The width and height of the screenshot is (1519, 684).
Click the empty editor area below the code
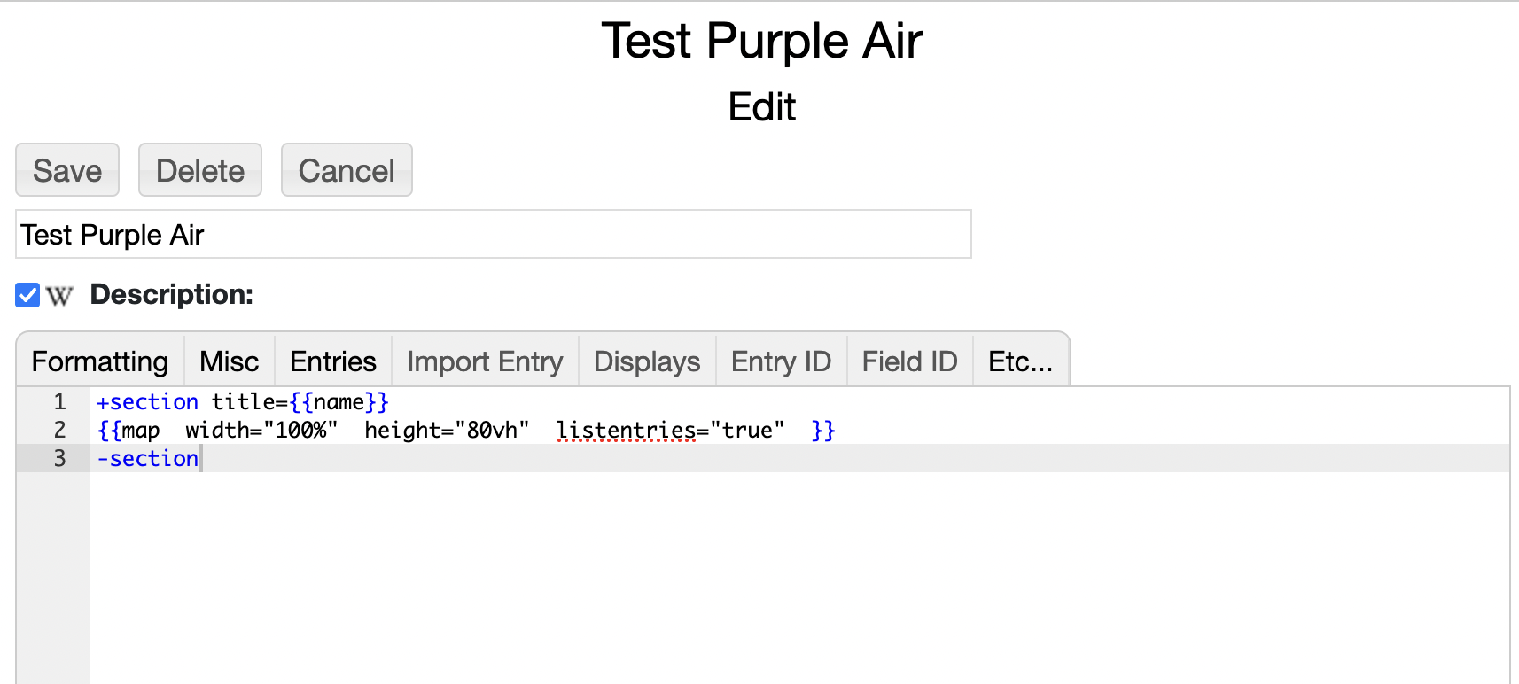798,576
